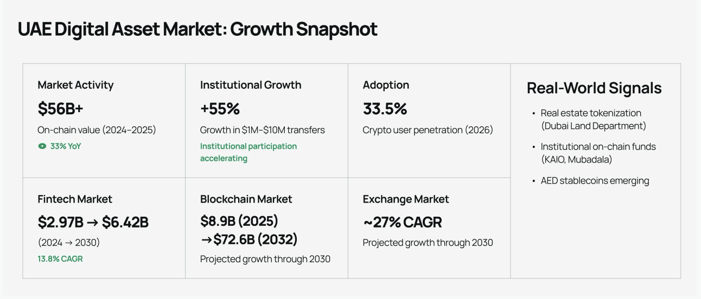Select the Exchange Market heading
This screenshot has height=299, width=701.
click(406, 199)
